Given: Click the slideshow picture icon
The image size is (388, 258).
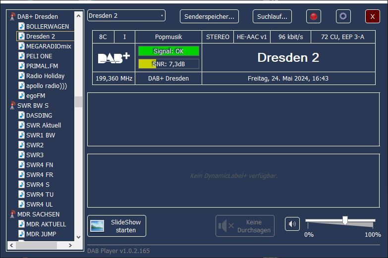Looking at the screenshot, I should [x=97, y=226].
